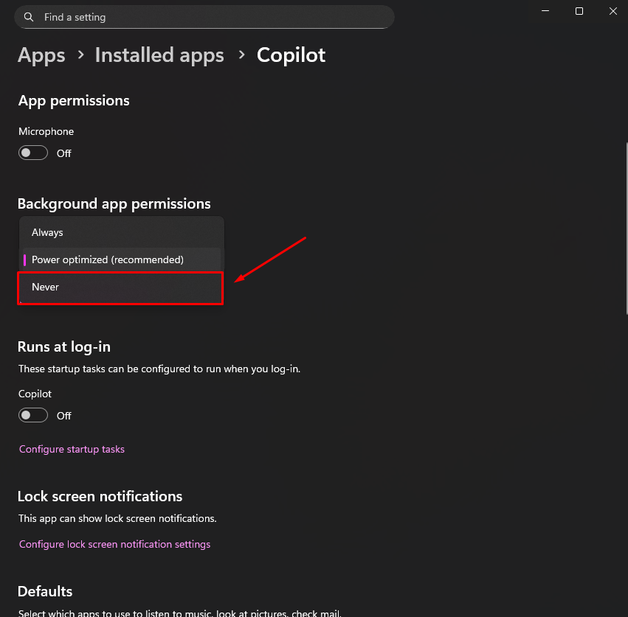Screen dimensions: 628x617
Task: Go back to Apps in breadcrumb
Action: pyautogui.click(x=41, y=55)
